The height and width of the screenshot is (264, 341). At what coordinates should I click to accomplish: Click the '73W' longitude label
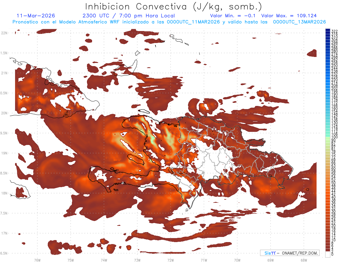137,260
